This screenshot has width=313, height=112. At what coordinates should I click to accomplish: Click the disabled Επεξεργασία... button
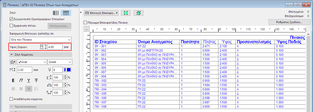point(59,26)
